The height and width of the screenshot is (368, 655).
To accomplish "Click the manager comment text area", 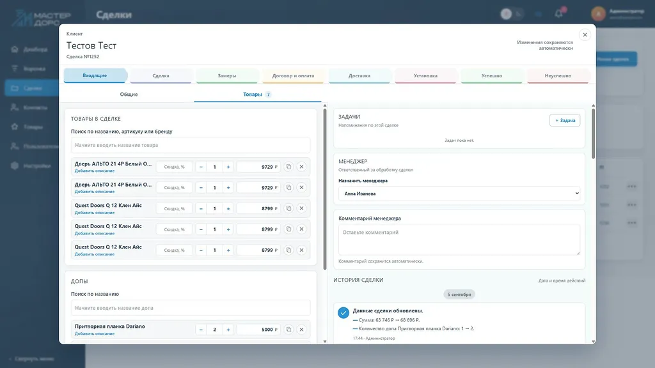I will click(x=459, y=240).
